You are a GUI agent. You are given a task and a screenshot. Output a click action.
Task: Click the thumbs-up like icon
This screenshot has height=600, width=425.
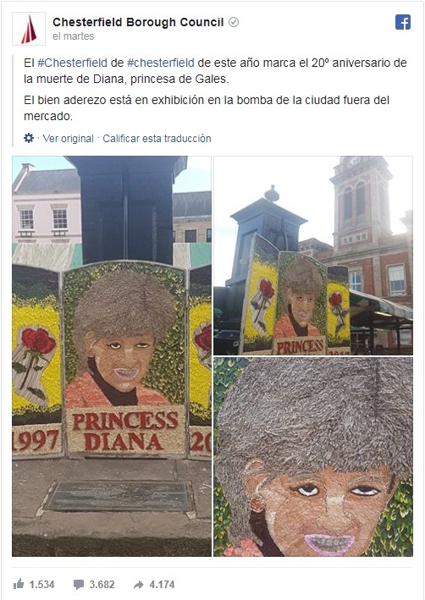point(19,584)
